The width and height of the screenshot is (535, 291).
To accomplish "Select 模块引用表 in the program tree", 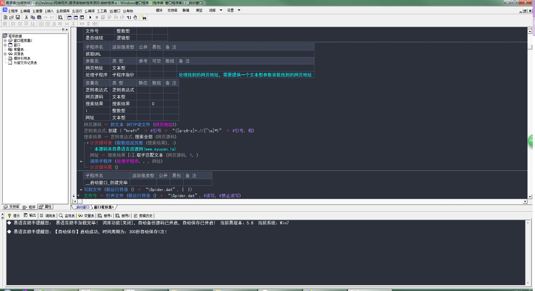I will [x=22, y=58].
